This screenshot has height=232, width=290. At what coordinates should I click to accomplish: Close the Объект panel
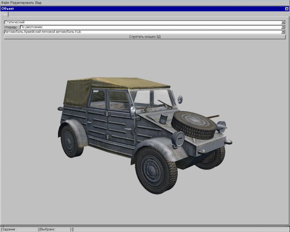point(286,8)
